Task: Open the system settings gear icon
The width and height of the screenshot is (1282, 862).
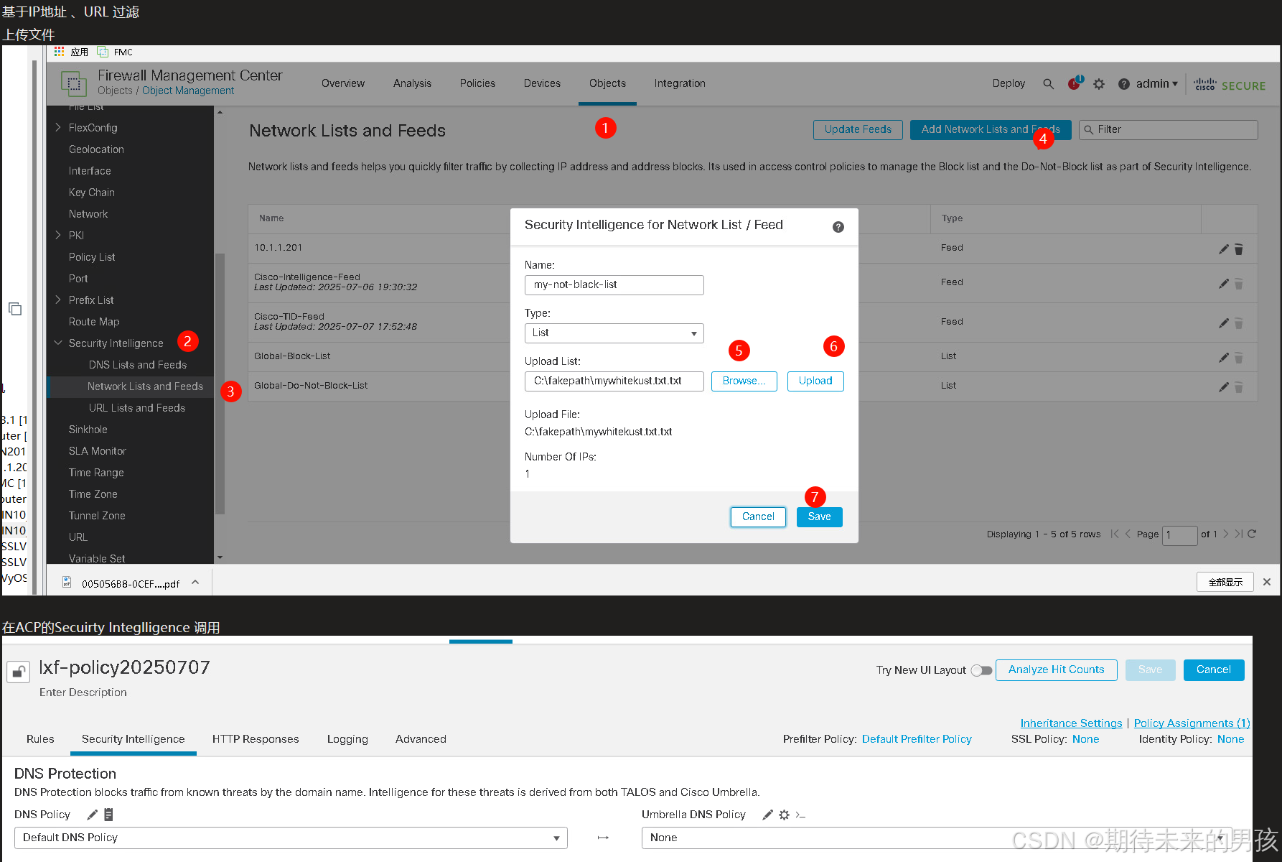Action: coord(1099,84)
